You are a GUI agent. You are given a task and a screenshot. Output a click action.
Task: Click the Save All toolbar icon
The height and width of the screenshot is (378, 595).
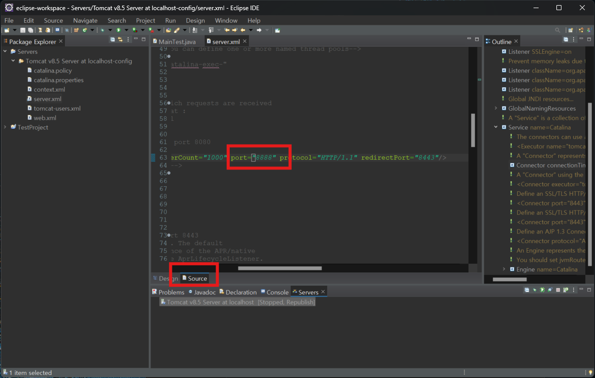(x=30, y=30)
